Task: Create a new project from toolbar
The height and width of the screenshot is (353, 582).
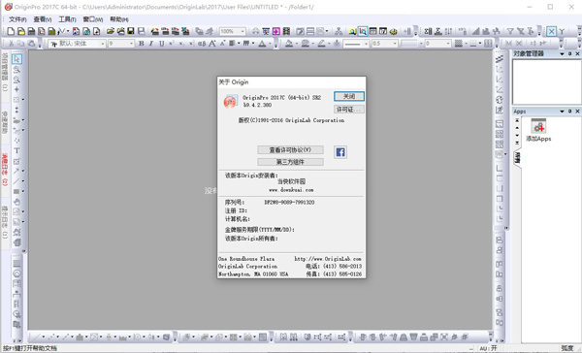Action: [11, 32]
